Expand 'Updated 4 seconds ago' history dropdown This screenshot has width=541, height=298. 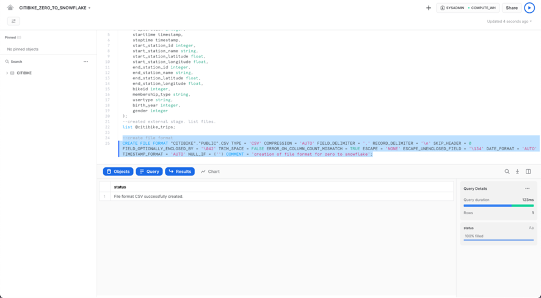tap(510, 21)
